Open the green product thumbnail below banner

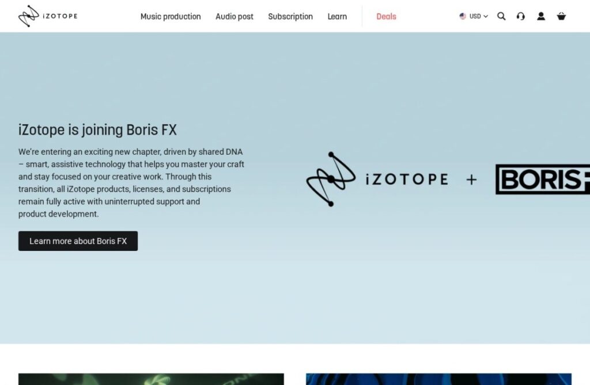pos(152,379)
